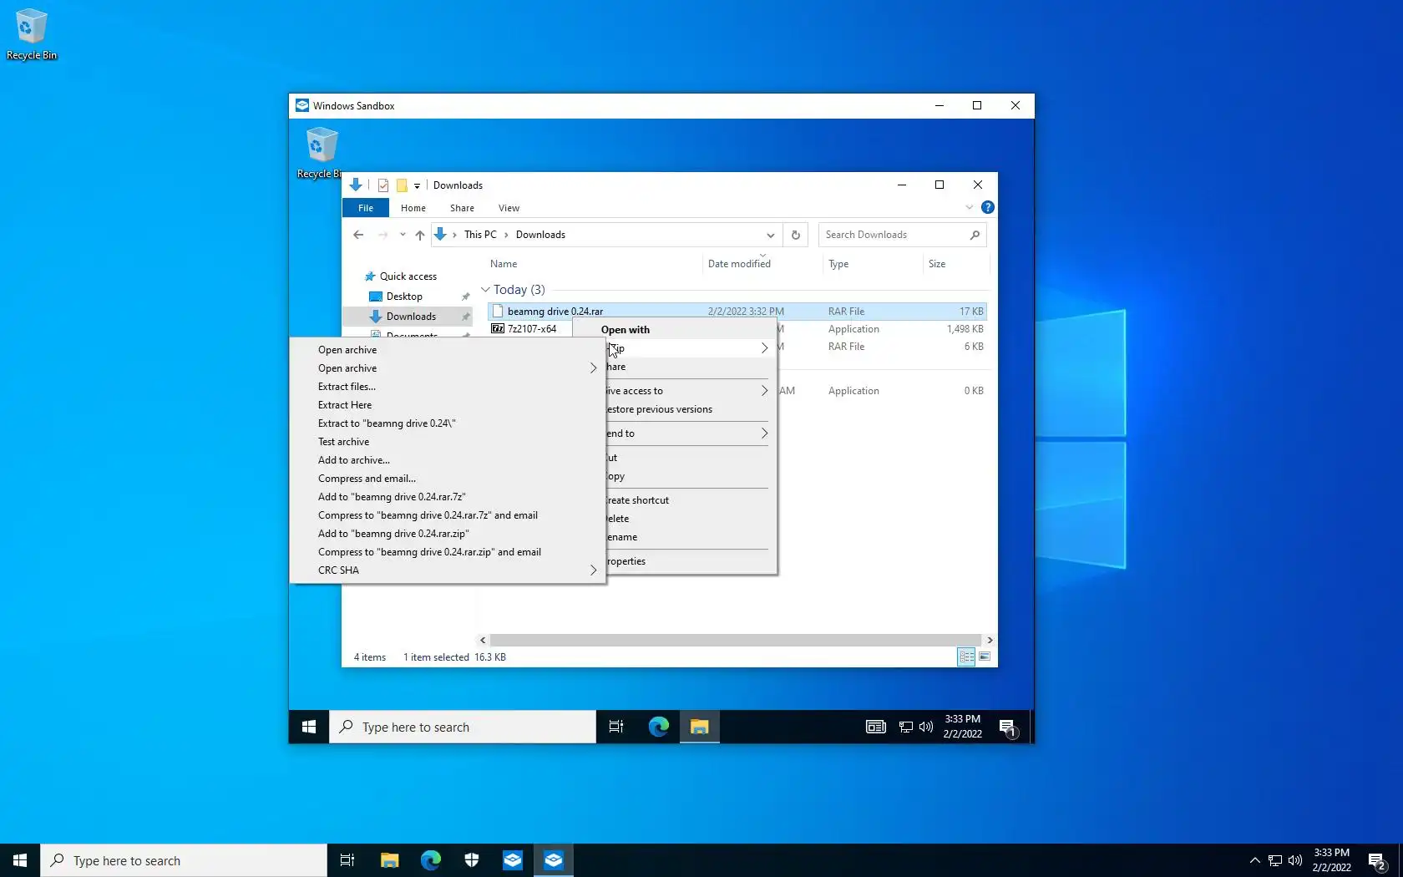Sort files by the Size column
The image size is (1403, 877).
click(x=937, y=264)
